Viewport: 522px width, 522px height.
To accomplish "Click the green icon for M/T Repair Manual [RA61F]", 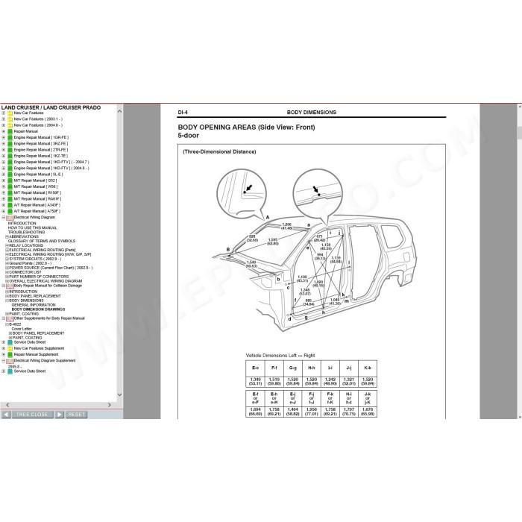I will 10,199.
